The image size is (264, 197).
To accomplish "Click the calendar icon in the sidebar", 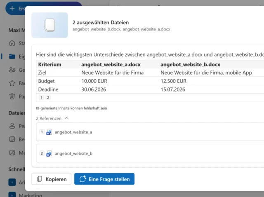I will (x=12, y=139).
